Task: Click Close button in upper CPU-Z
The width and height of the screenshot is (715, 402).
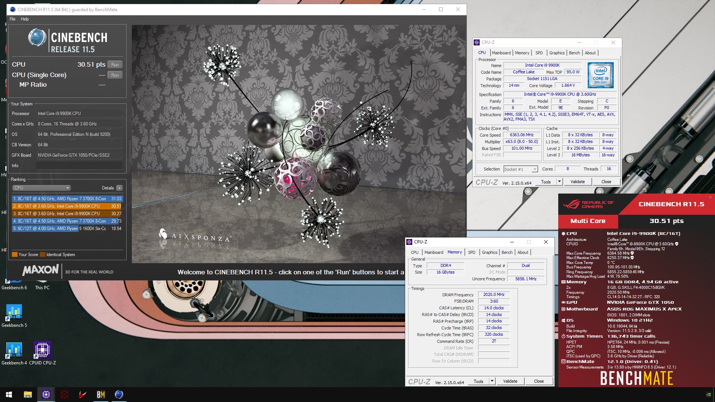Action: coord(606,182)
